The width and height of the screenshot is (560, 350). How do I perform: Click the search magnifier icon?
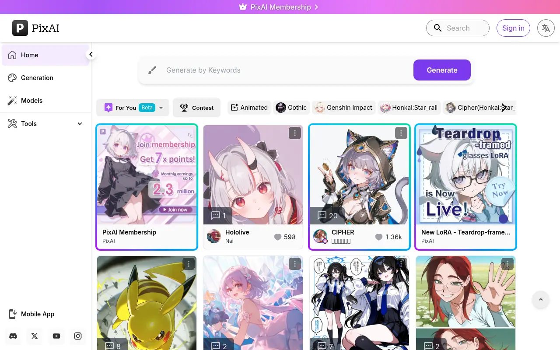[437, 28]
